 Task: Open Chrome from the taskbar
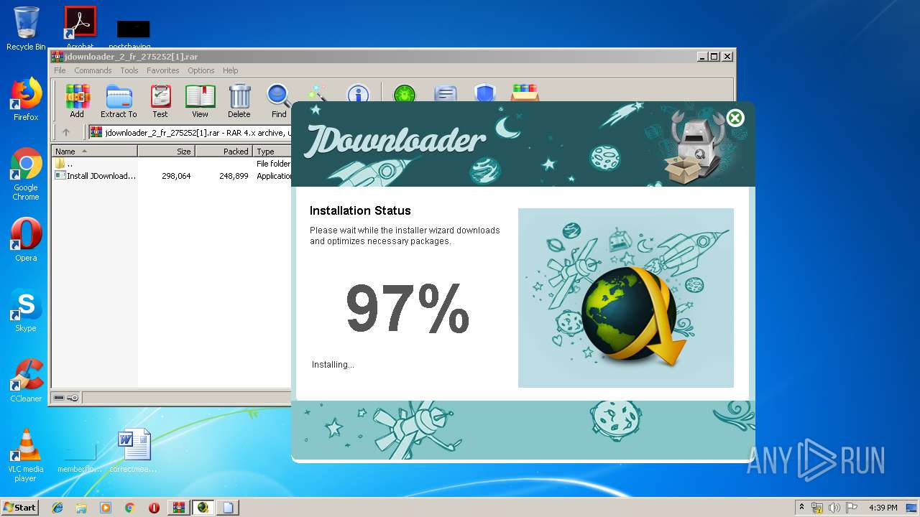[130, 508]
